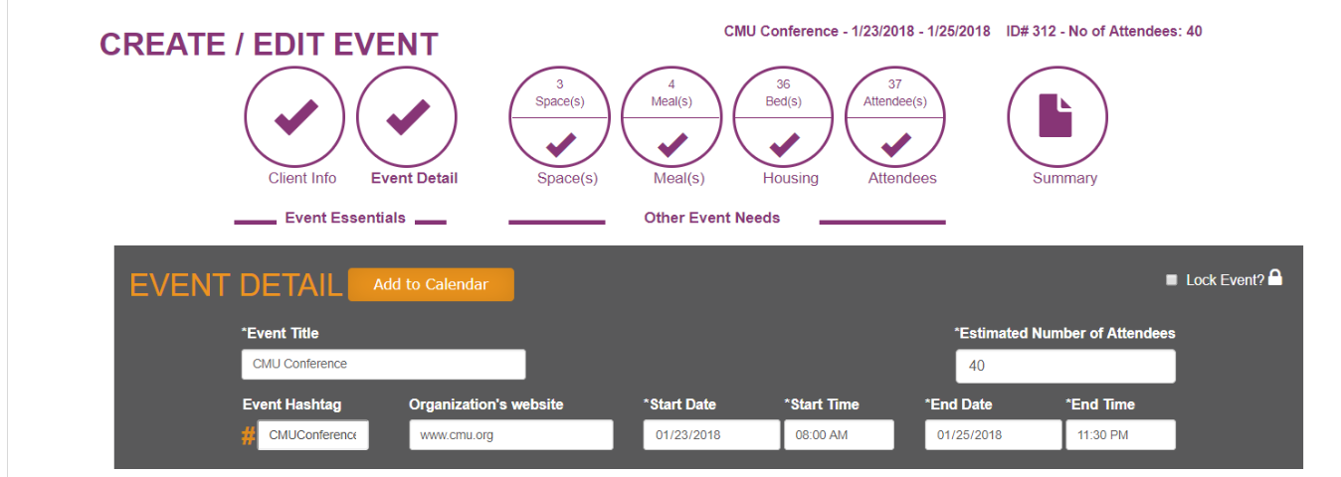The height and width of the screenshot is (477, 1341).
Task: Toggle the Lock Event checkbox
Action: (x=1172, y=280)
